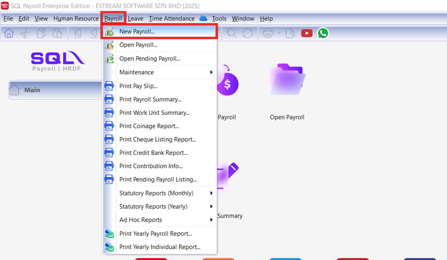
Task: Click the WhatsApp icon in the toolbar
Action: [323, 33]
